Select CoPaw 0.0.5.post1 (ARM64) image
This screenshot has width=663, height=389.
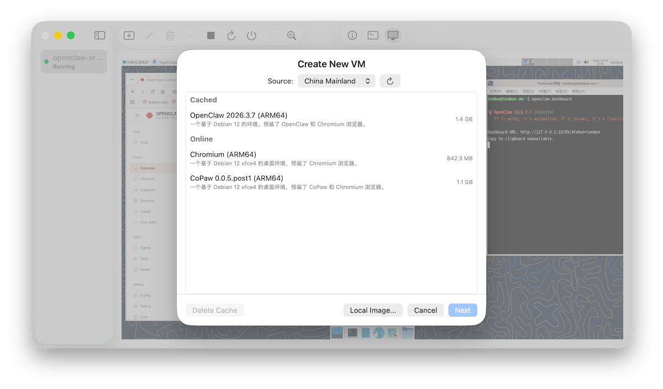tap(331, 182)
